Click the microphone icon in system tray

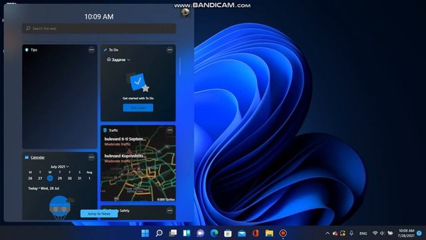[351, 233]
